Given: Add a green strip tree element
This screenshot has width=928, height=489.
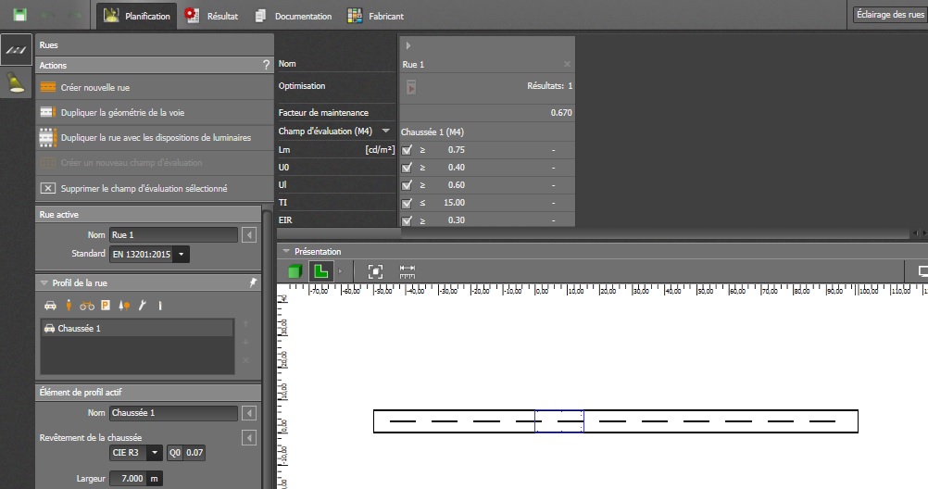Looking at the screenshot, I should tap(124, 306).
